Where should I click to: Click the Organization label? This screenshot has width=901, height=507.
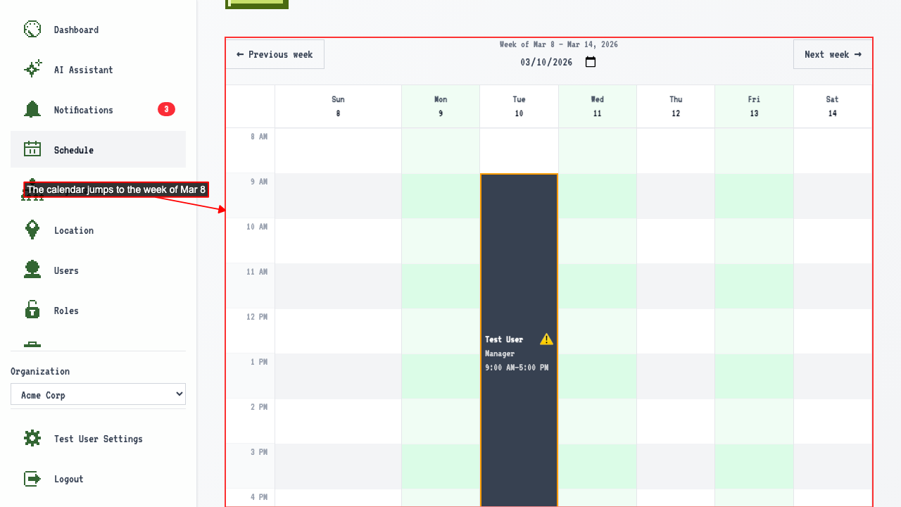pos(40,371)
